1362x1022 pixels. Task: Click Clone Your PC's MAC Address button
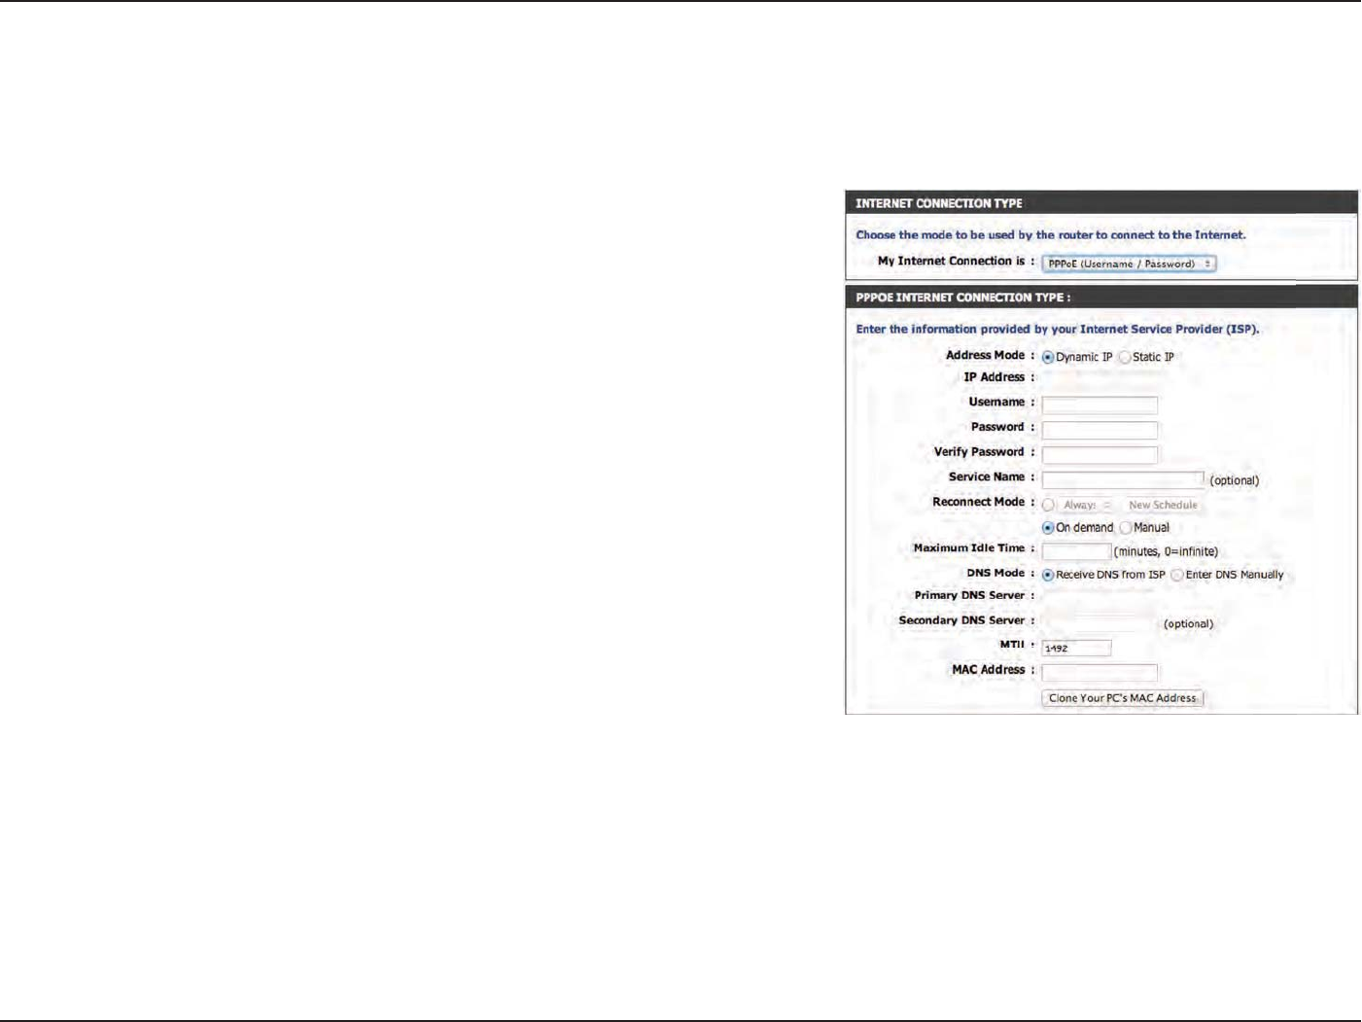coord(1123,698)
